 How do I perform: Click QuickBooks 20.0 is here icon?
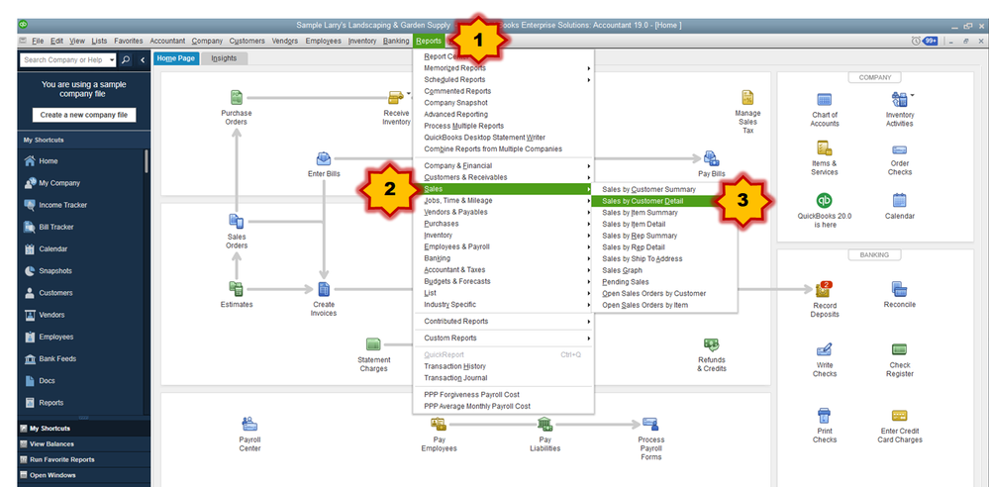(x=825, y=201)
